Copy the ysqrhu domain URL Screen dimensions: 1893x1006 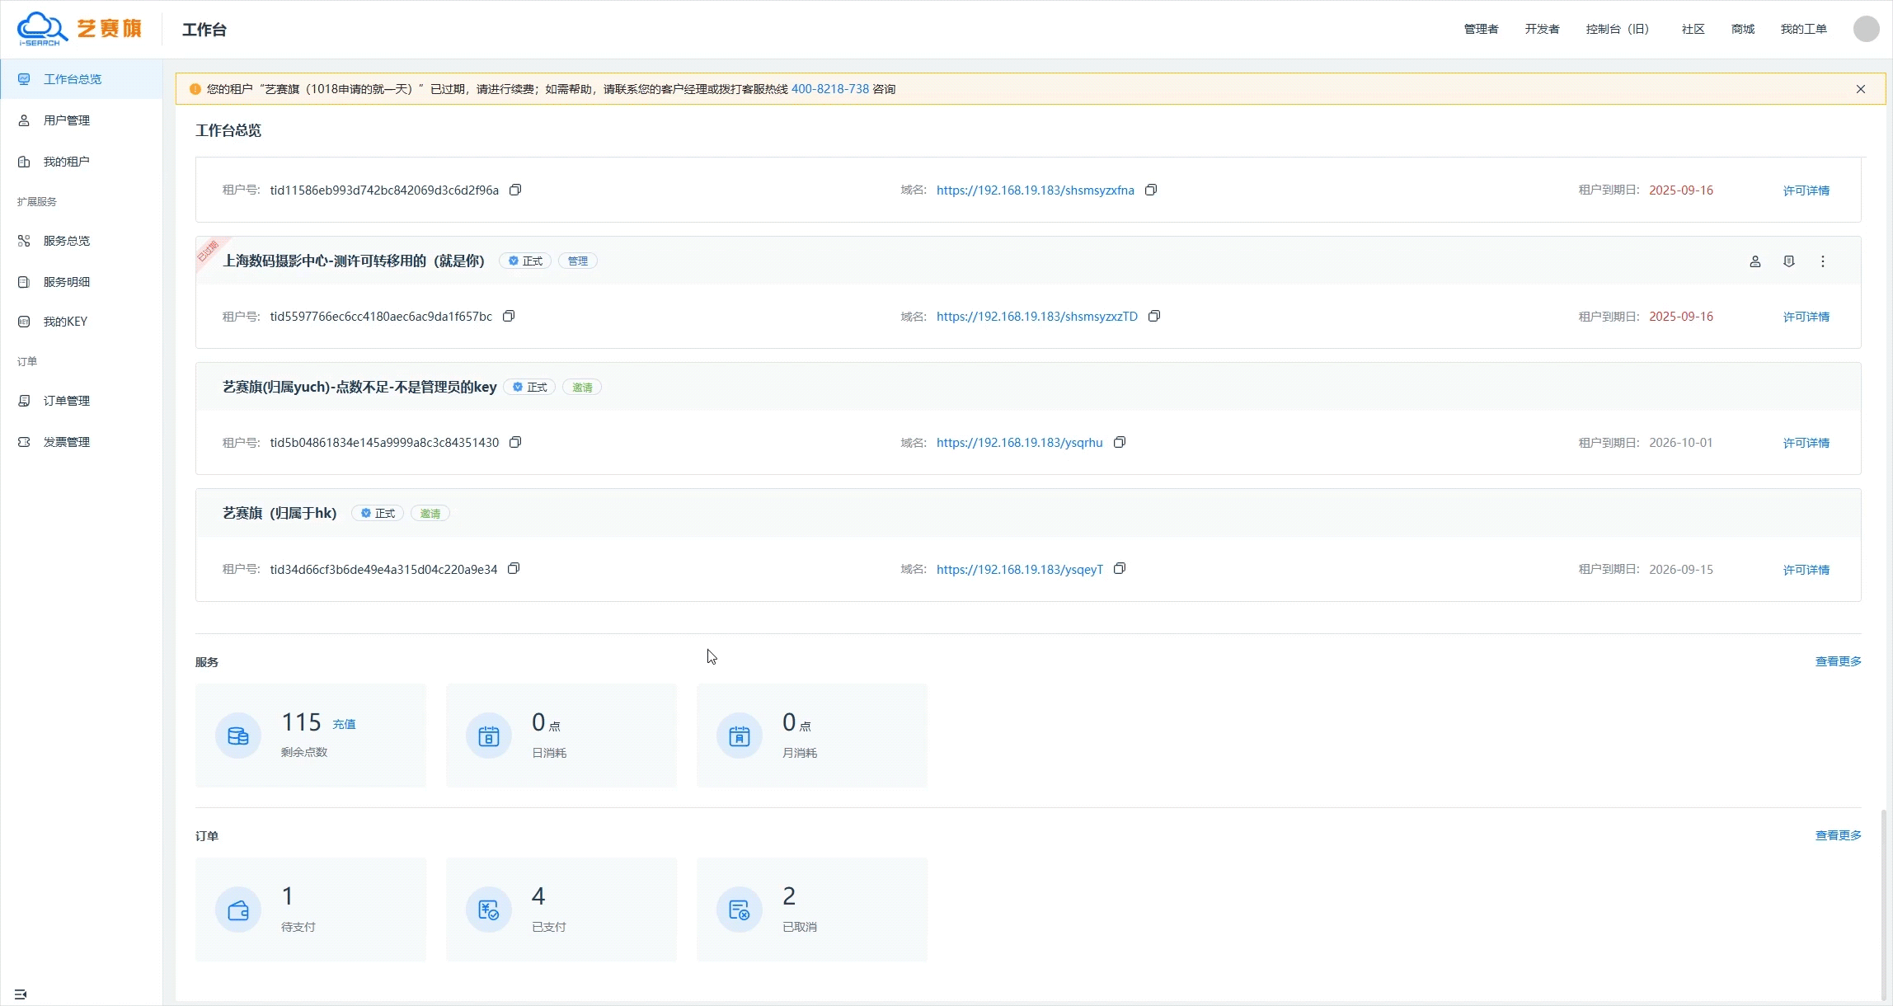click(1120, 443)
